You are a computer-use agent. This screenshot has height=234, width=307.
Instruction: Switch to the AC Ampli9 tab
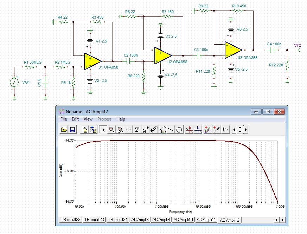point(161,220)
